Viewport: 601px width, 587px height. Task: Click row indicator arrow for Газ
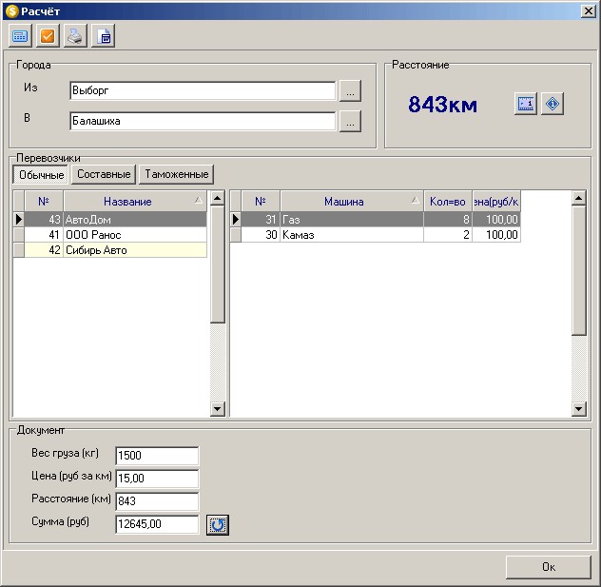point(236,220)
